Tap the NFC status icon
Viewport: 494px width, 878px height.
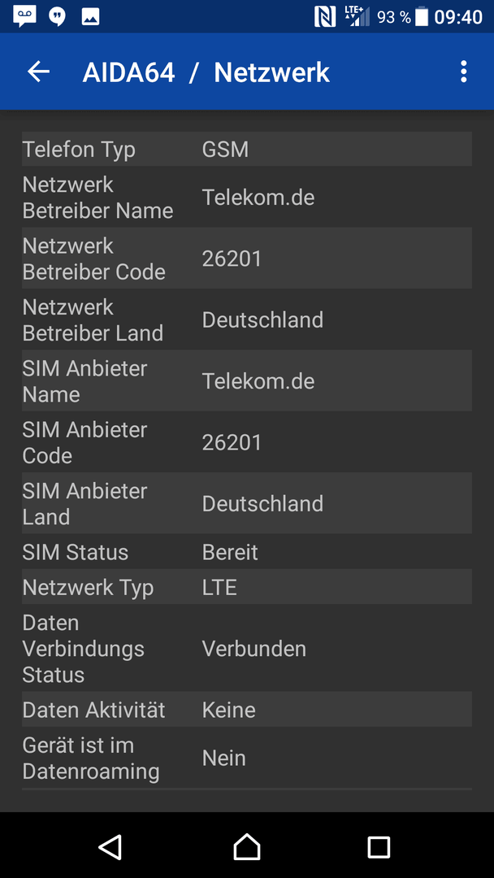[325, 17]
